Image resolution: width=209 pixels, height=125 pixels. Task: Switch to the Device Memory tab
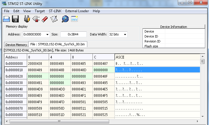coord(16,45)
